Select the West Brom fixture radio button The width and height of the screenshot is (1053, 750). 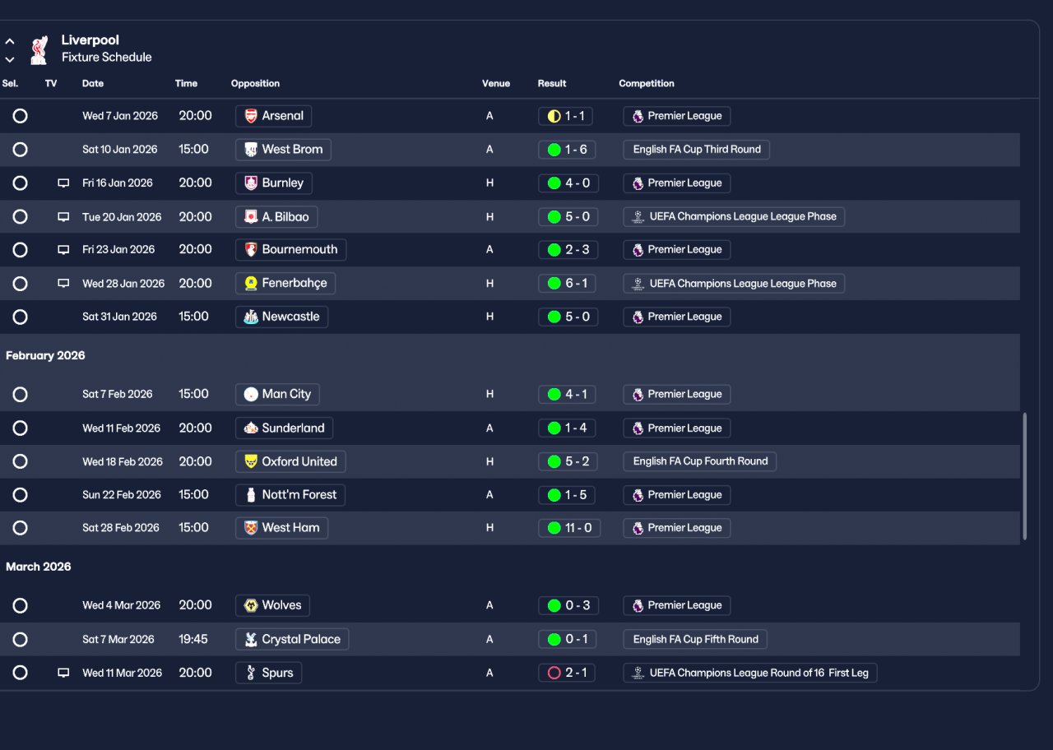click(21, 150)
